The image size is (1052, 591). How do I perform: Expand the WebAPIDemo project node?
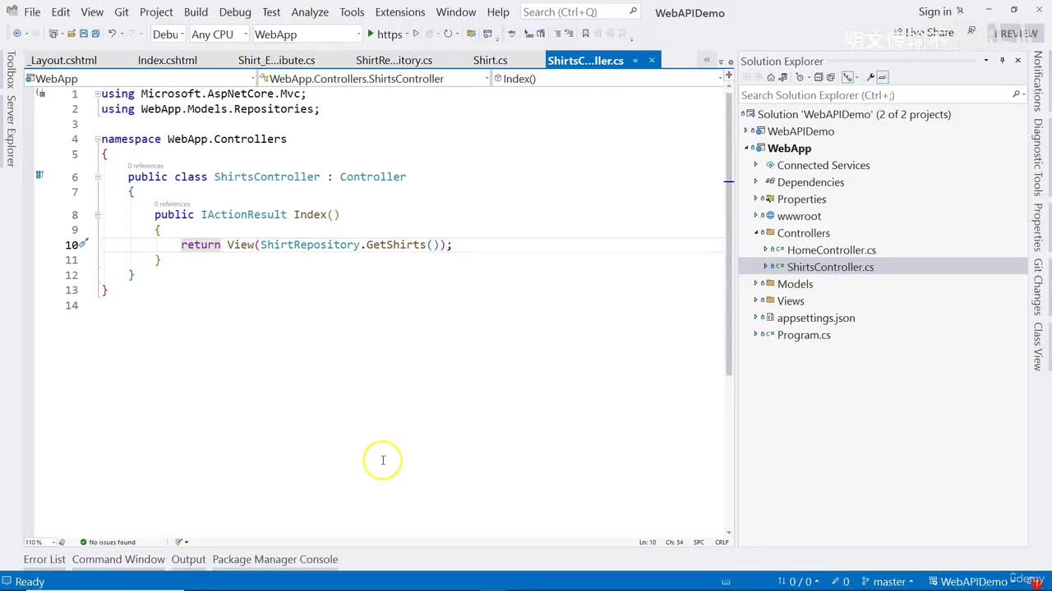click(x=746, y=131)
